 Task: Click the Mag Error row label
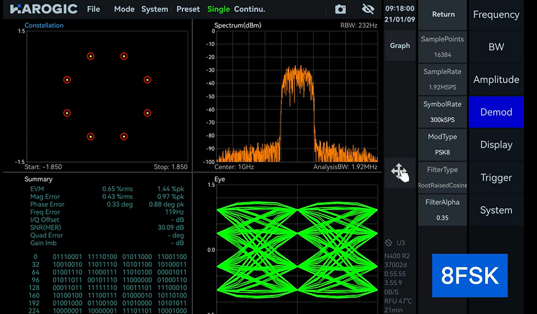click(x=45, y=197)
